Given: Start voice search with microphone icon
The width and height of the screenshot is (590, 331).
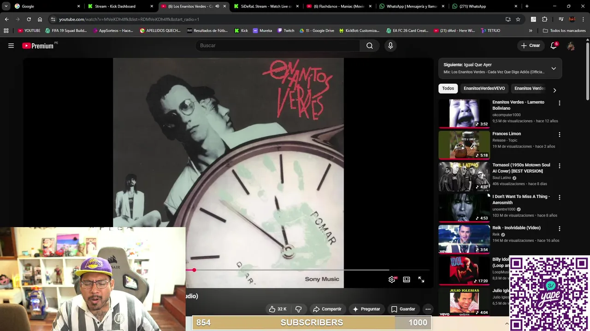Looking at the screenshot, I should coord(390,46).
